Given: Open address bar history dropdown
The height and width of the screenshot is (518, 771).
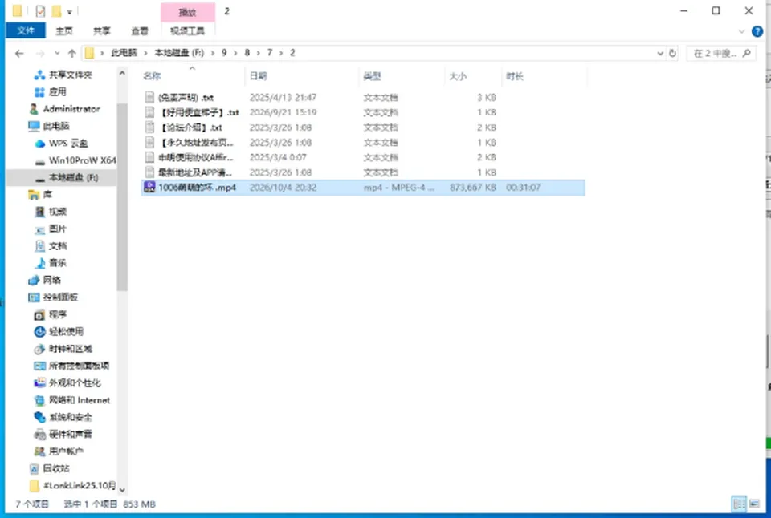Looking at the screenshot, I should coord(660,53).
